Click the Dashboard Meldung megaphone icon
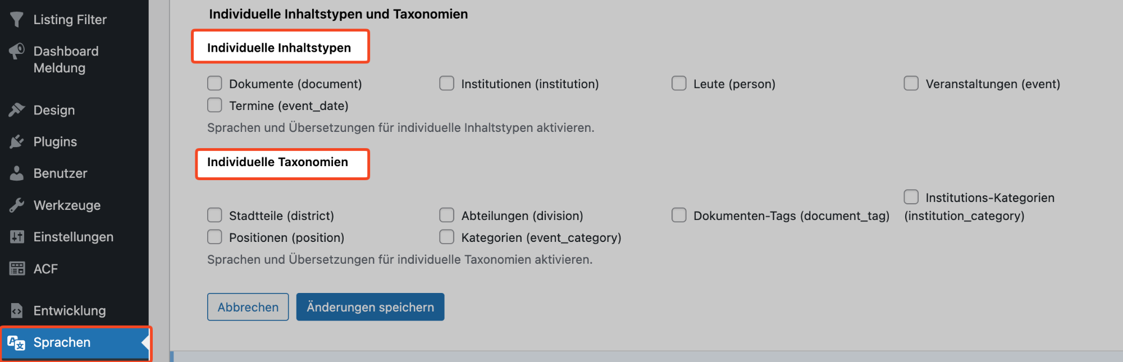 (17, 52)
